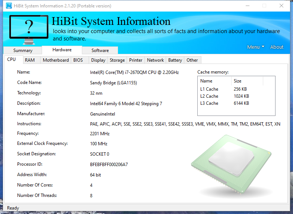This screenshot has height=214, width=293.
Task: View the Storage sub-tab
Action: click(117, 60)
